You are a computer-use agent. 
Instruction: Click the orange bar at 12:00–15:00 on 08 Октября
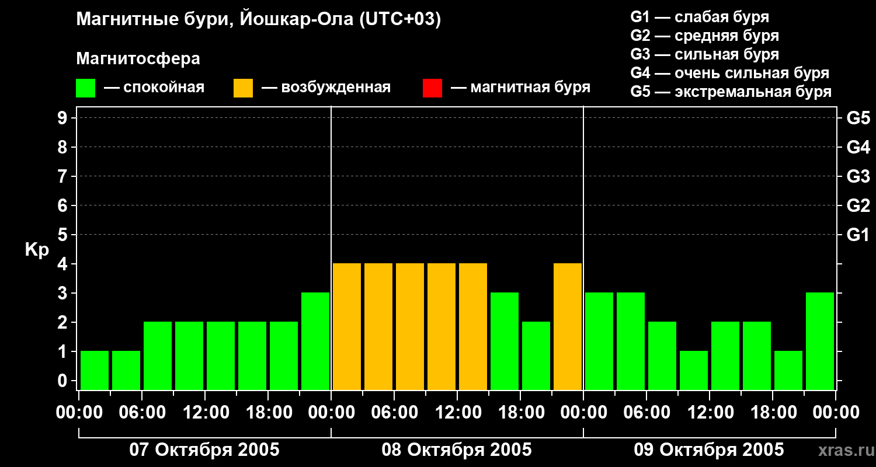[473, 326]
